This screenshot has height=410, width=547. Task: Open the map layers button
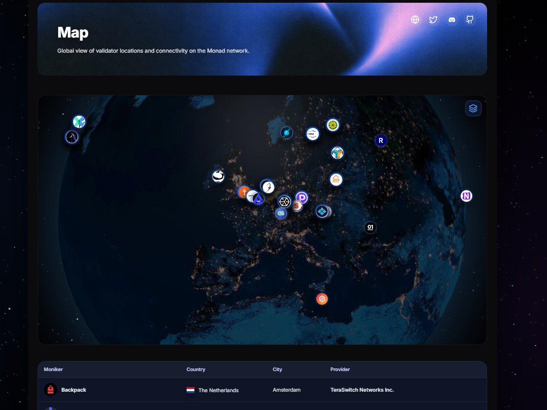(473, 109)
